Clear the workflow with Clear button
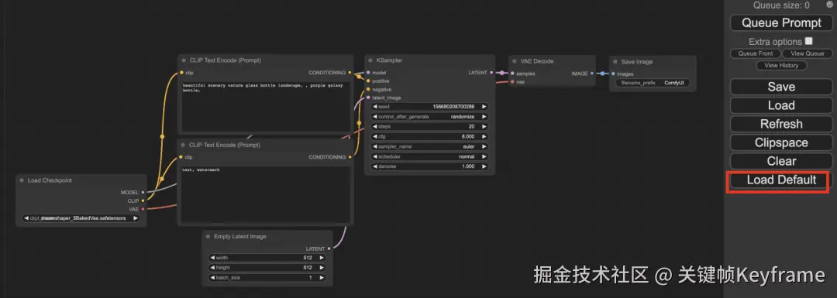 [781, 161]
